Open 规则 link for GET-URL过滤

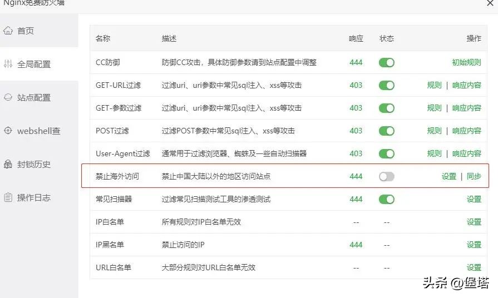tap(434, 85)
